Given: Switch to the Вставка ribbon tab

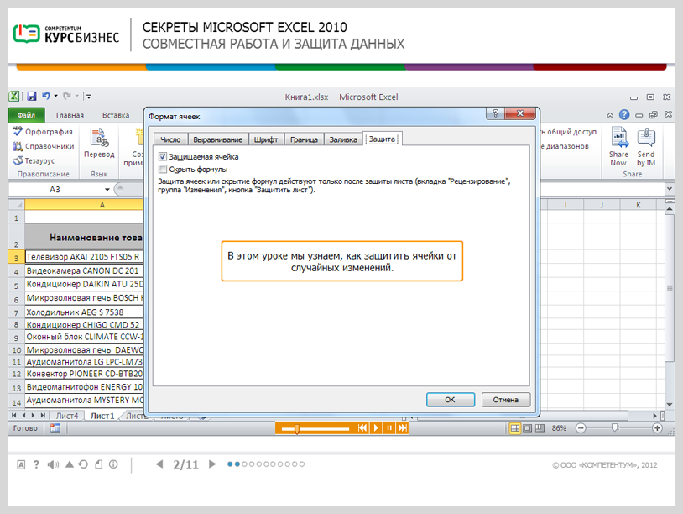Looking at the screenshot, I should 116,115.
